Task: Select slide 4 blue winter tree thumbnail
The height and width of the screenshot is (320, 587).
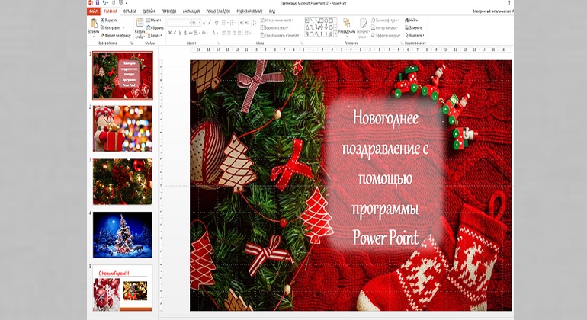Action: pos(123,235)
